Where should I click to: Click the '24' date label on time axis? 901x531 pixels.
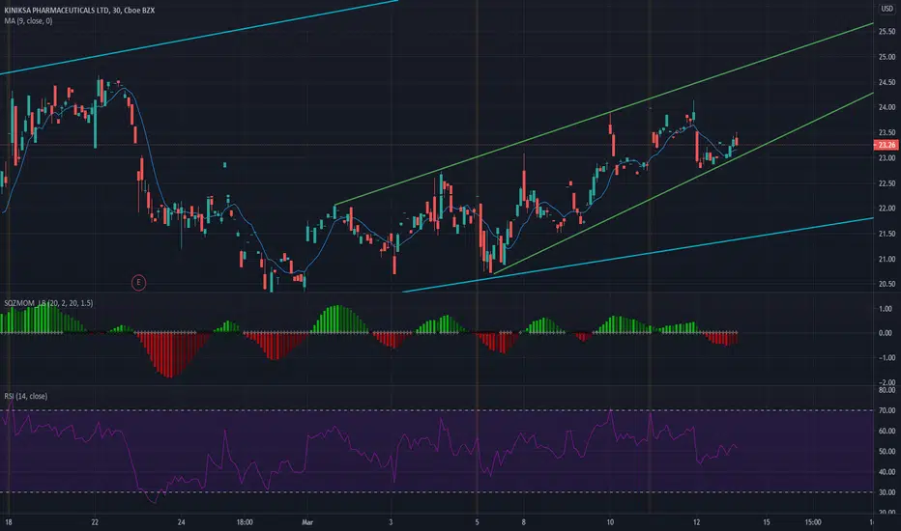(181, 522)
